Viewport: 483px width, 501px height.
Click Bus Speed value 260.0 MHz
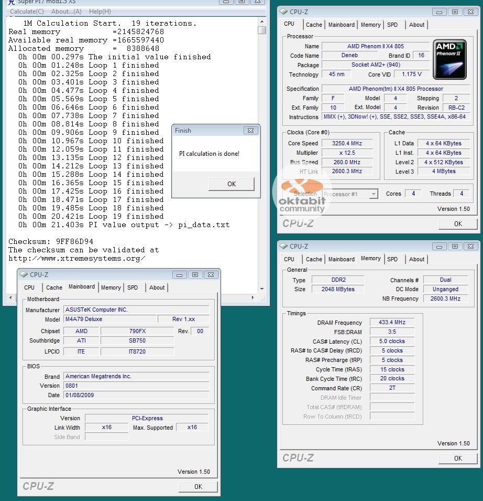[347, 162]
